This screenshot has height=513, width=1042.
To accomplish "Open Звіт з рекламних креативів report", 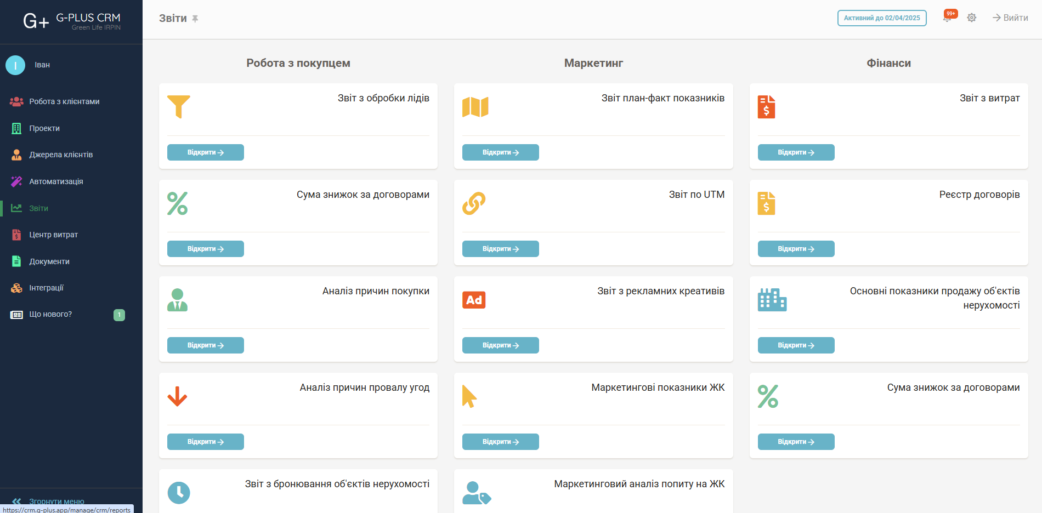I will (501, 345).
